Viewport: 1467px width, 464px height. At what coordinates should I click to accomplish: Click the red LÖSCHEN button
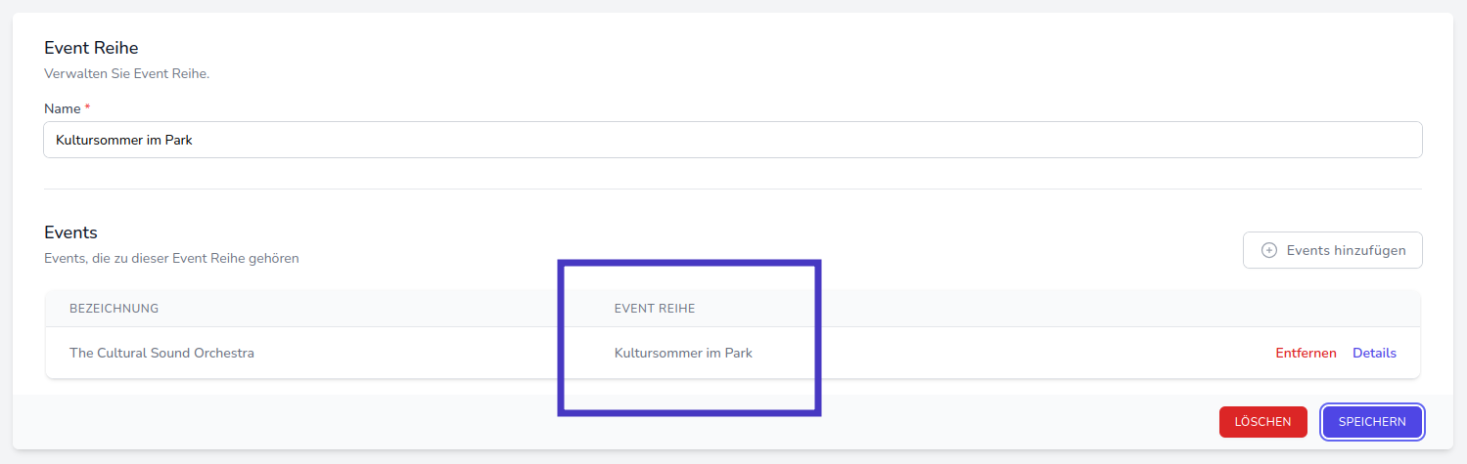1262,422
